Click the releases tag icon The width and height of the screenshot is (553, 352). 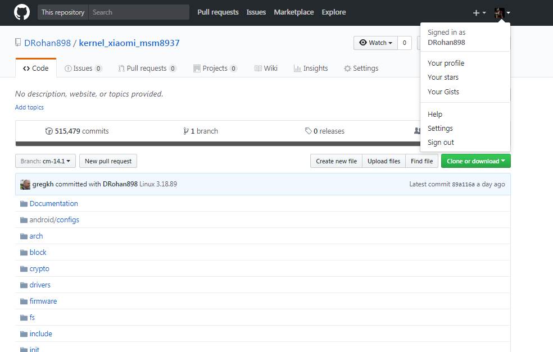308,131
